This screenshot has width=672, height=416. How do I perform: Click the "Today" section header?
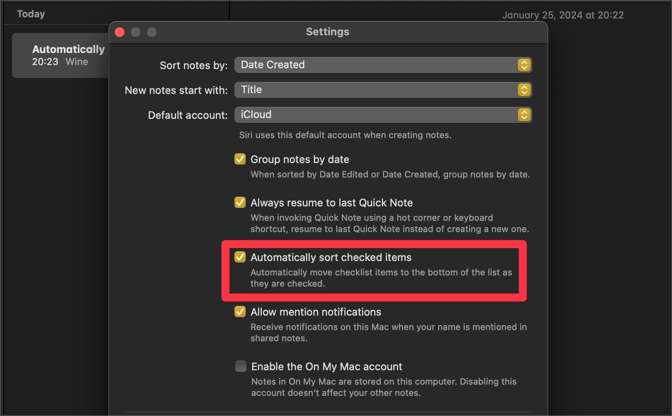[31, 13]
